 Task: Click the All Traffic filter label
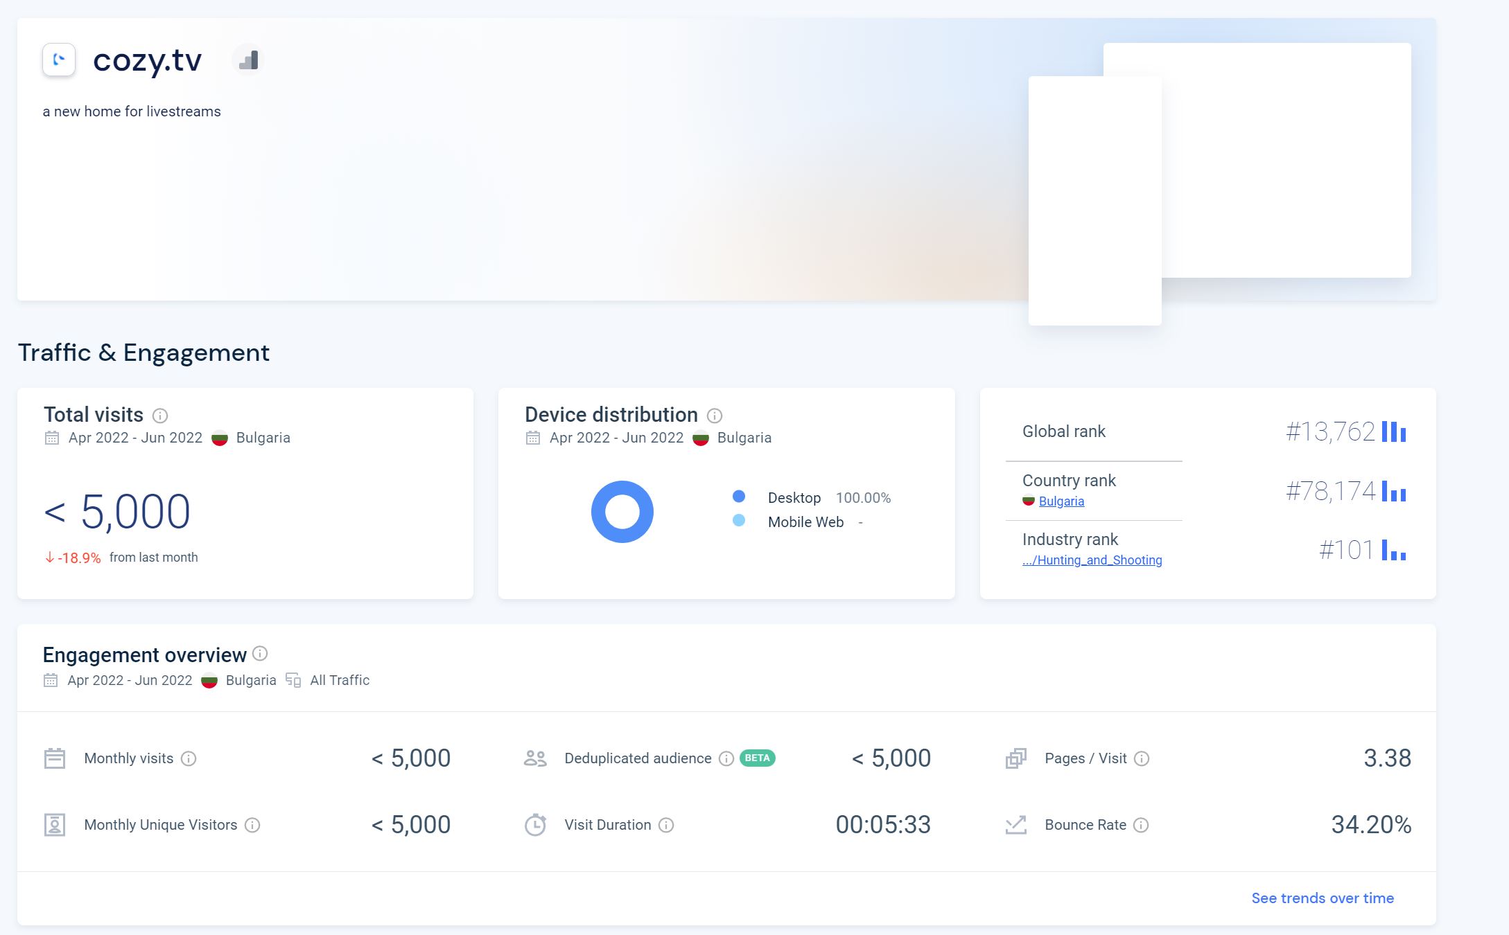pyautogui.click(x=340, y=680)
